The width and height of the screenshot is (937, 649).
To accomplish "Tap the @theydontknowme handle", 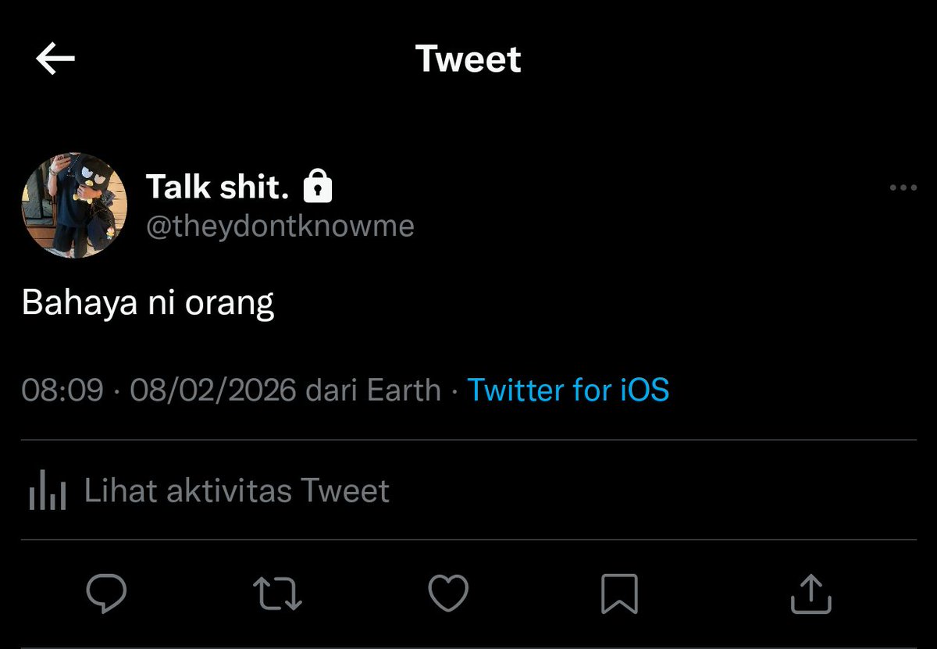I will (x=280, y=226).
